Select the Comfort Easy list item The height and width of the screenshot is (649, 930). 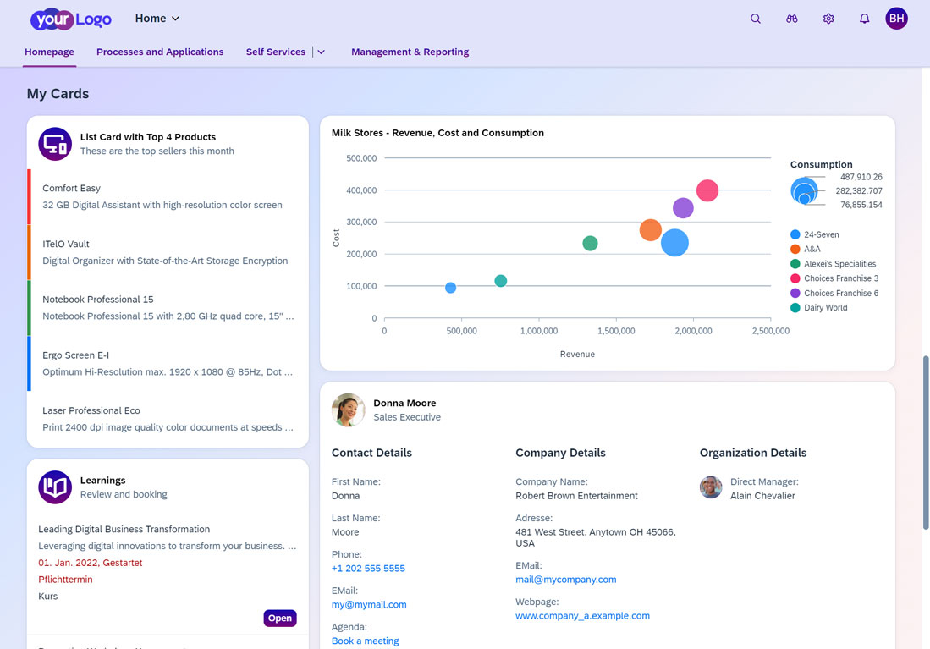pos(168,196)
